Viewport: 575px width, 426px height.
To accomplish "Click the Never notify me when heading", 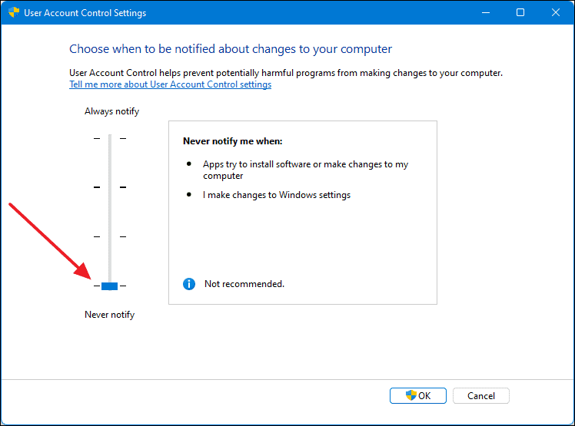I will (x=232, y=141).
